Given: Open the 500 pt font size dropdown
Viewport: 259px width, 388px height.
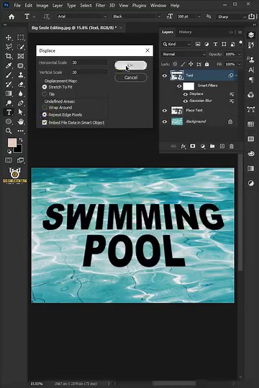Looking at the screenshot, I should coord(199,17).
